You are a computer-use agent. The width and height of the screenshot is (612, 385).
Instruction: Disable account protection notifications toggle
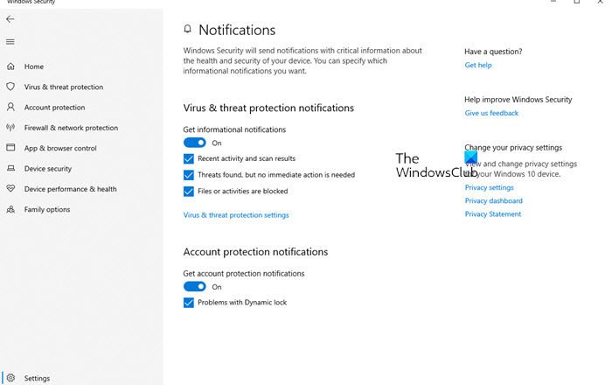click(x=194, y=286)
